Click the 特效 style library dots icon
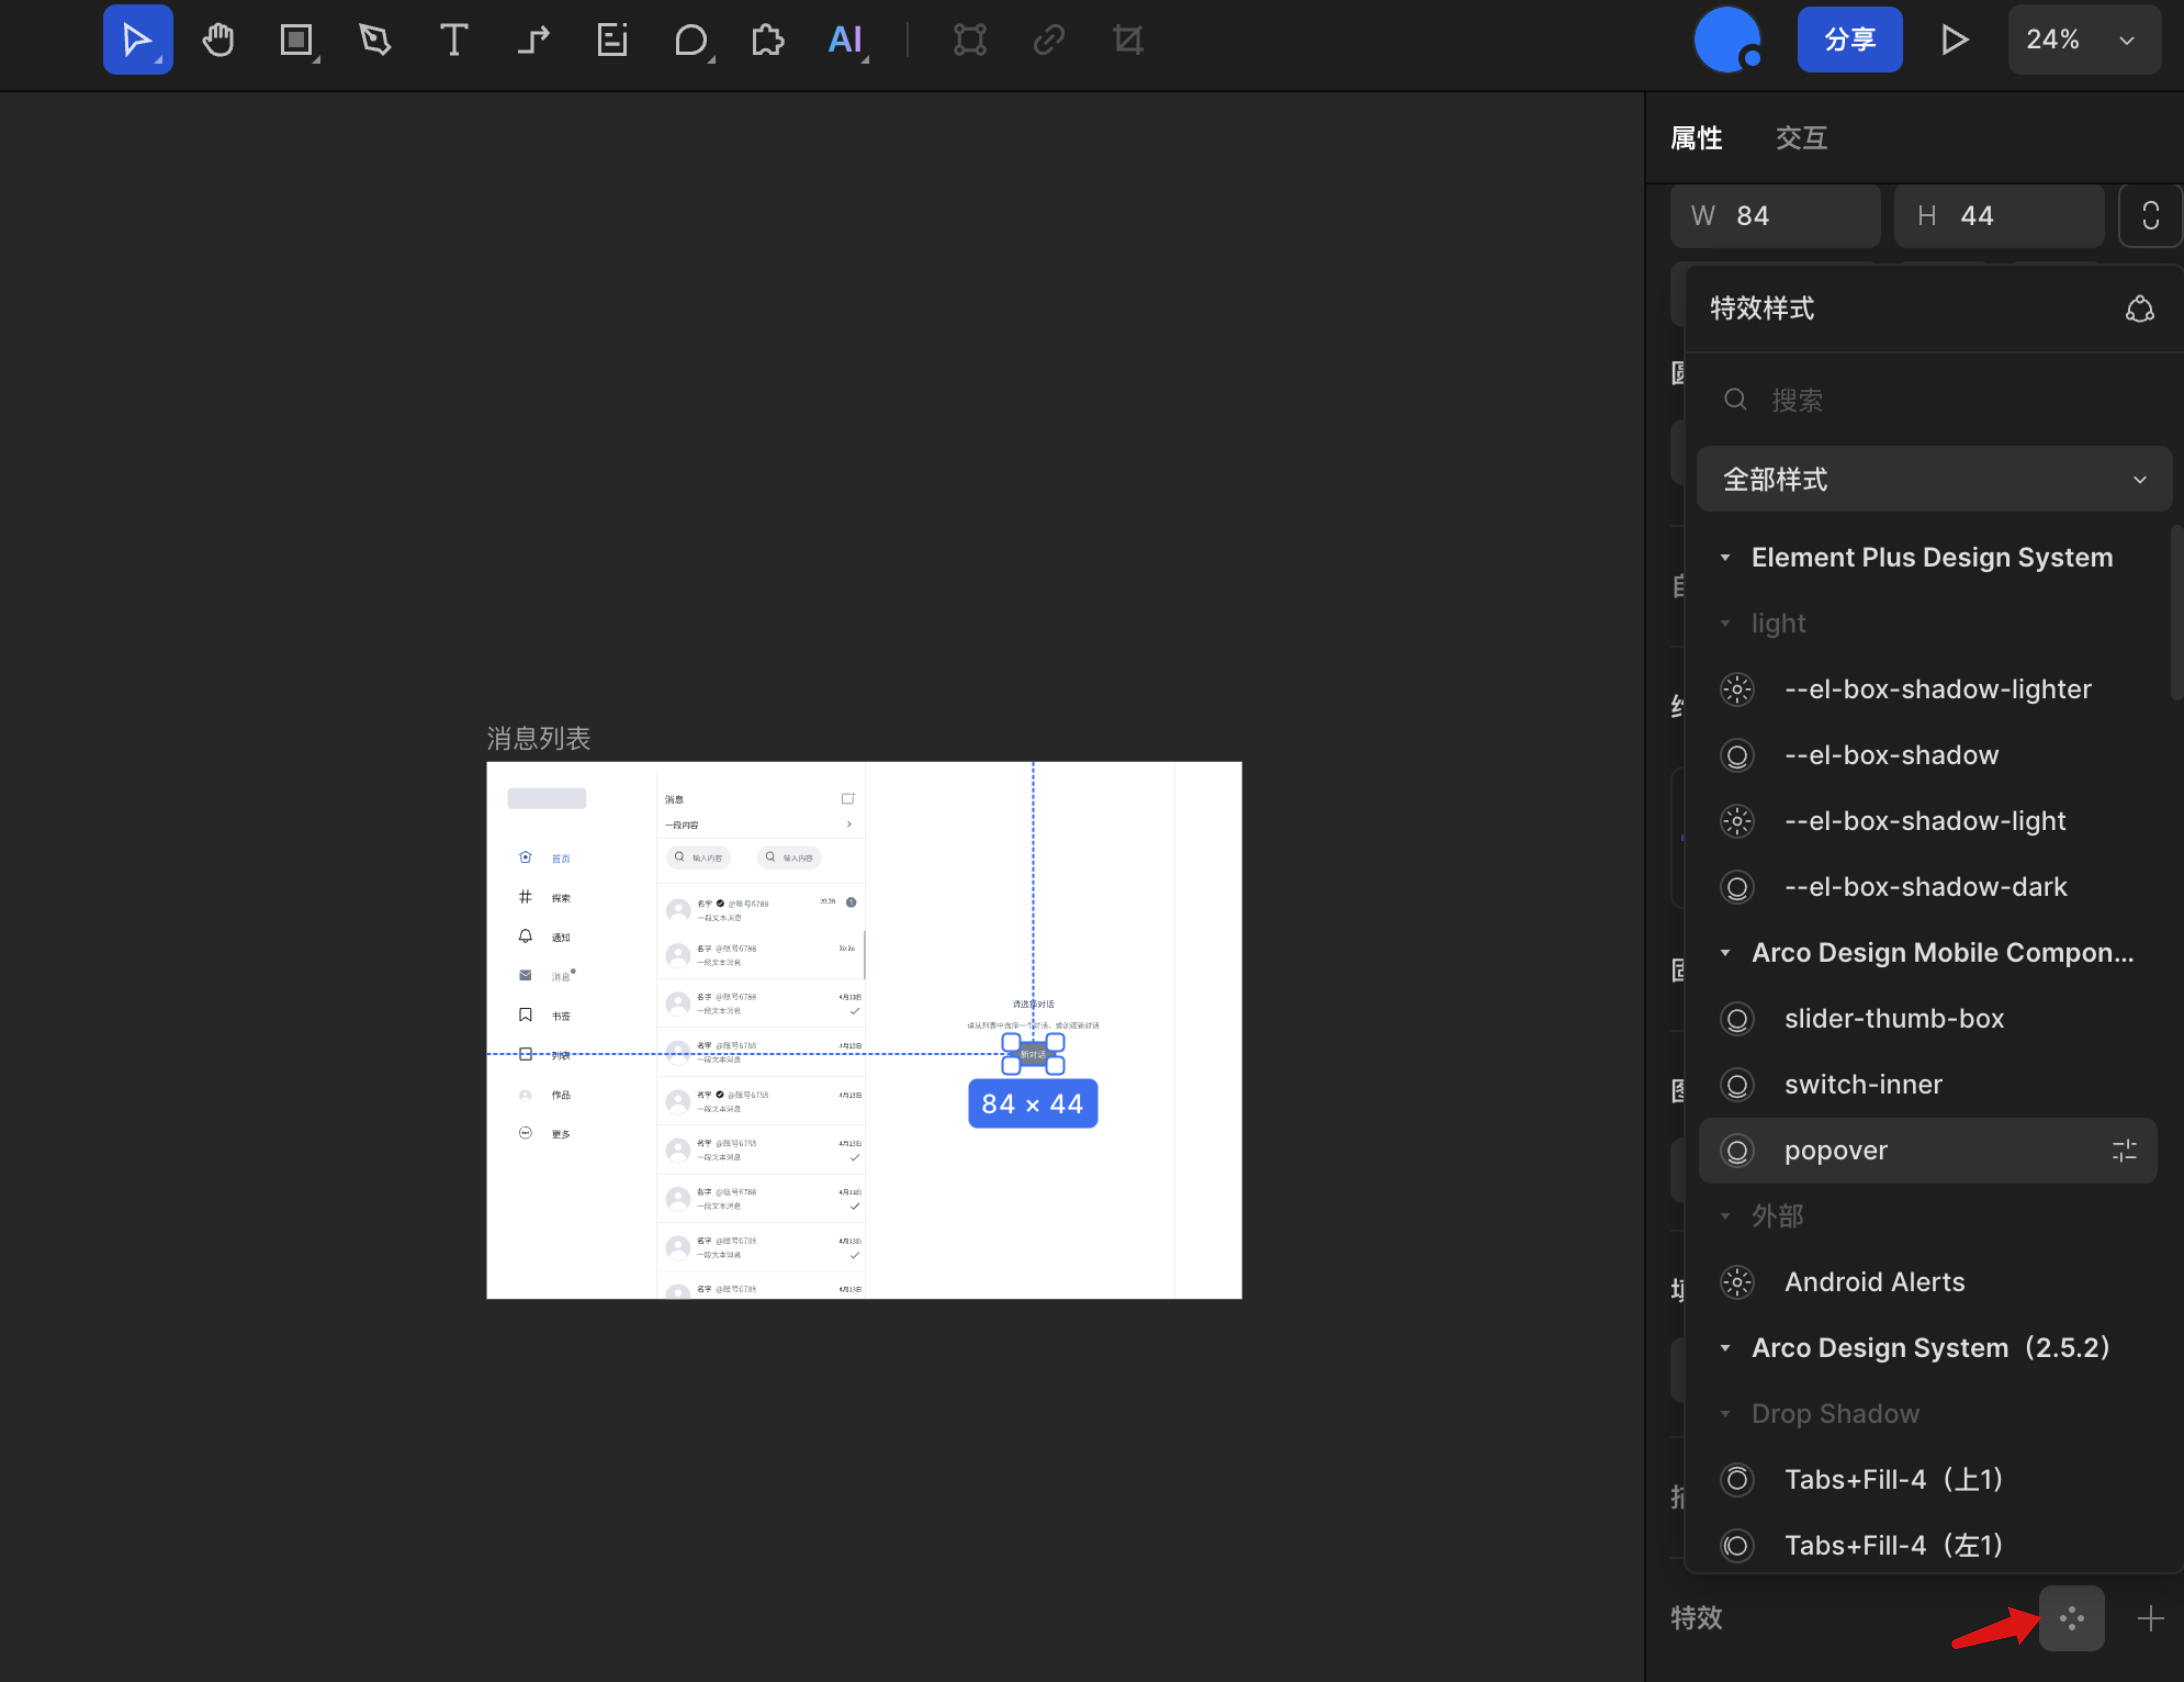This screenshot has height=1682, width=2184. click(2072, 1618)
